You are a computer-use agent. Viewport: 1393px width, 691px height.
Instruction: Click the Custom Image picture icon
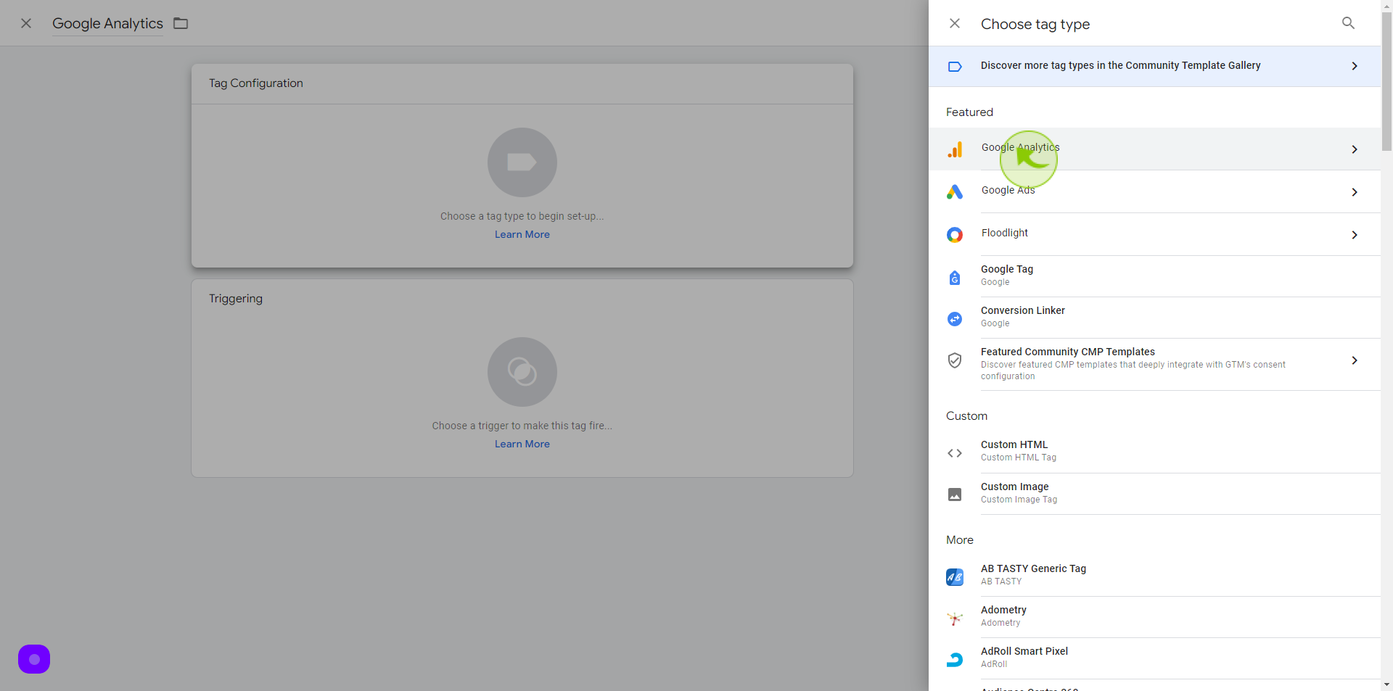point(955,495)
